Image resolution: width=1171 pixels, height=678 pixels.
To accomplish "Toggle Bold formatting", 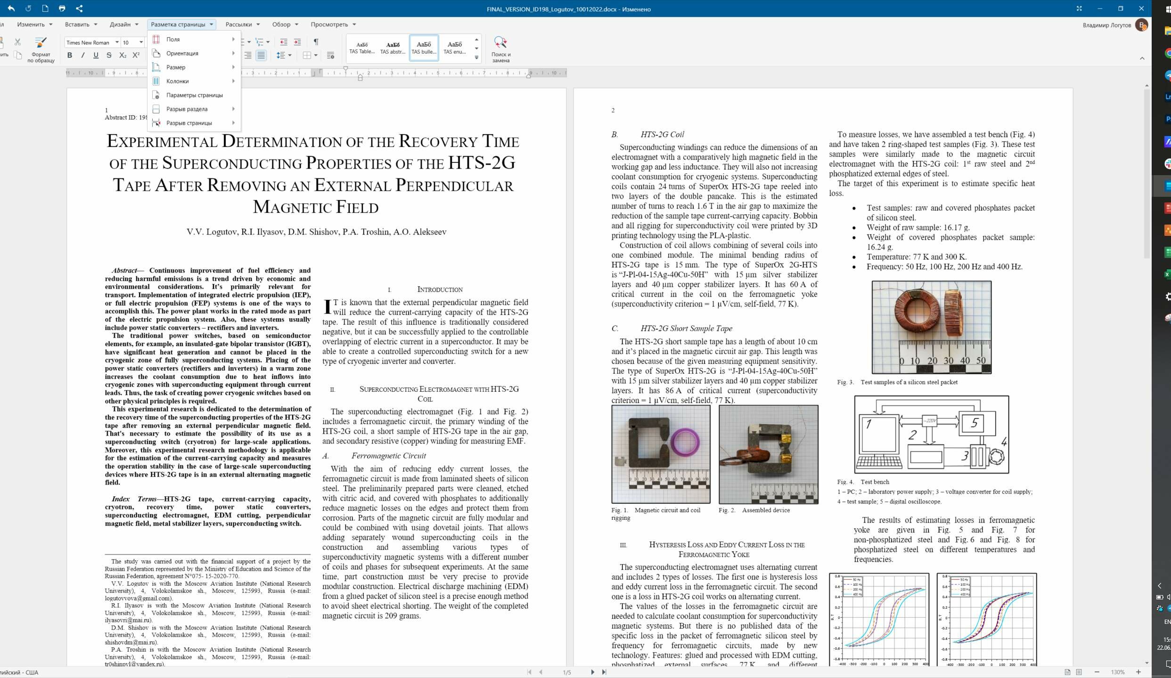I will pos(70,55).
